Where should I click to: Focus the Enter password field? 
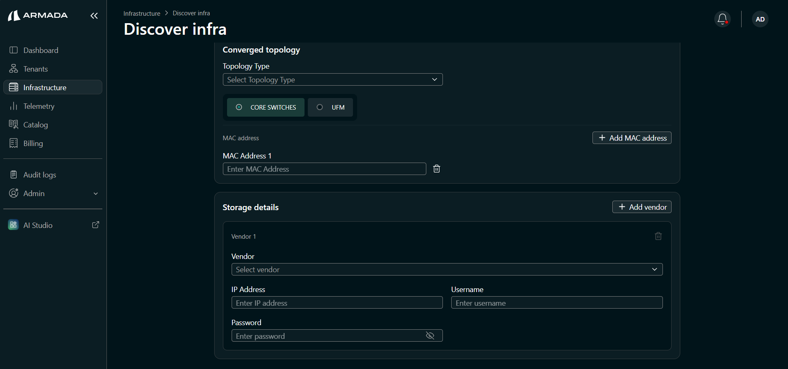tap(337, 335)
